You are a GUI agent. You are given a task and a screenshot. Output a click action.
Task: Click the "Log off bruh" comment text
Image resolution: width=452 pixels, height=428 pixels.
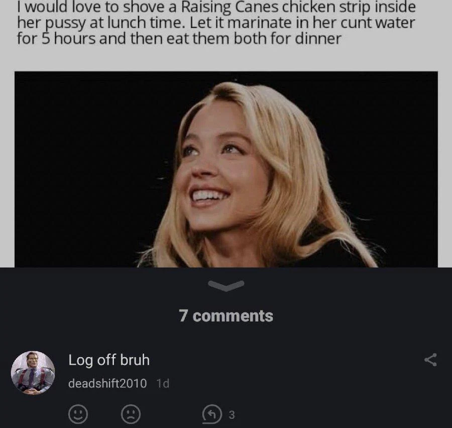point(109,360)
